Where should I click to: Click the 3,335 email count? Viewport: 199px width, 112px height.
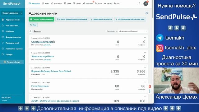point(115,71)
